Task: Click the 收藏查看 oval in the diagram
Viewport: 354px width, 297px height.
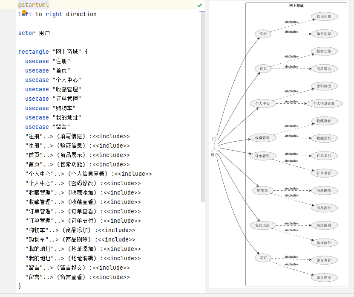Action: tap(324, 121)
